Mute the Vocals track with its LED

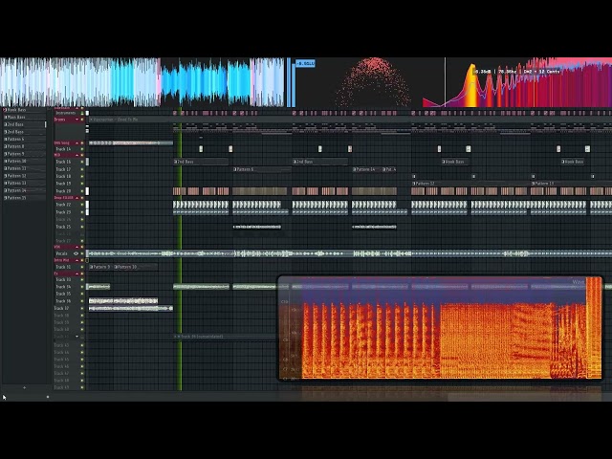coord(82,253)
